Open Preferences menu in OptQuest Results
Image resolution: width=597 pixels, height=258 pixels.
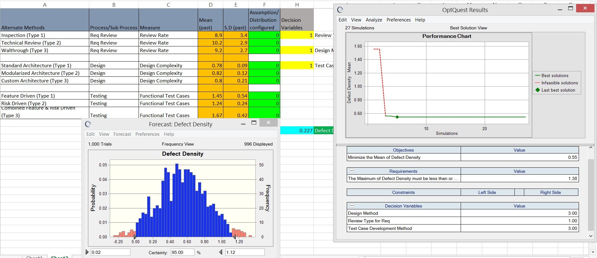tap(398, 20)
